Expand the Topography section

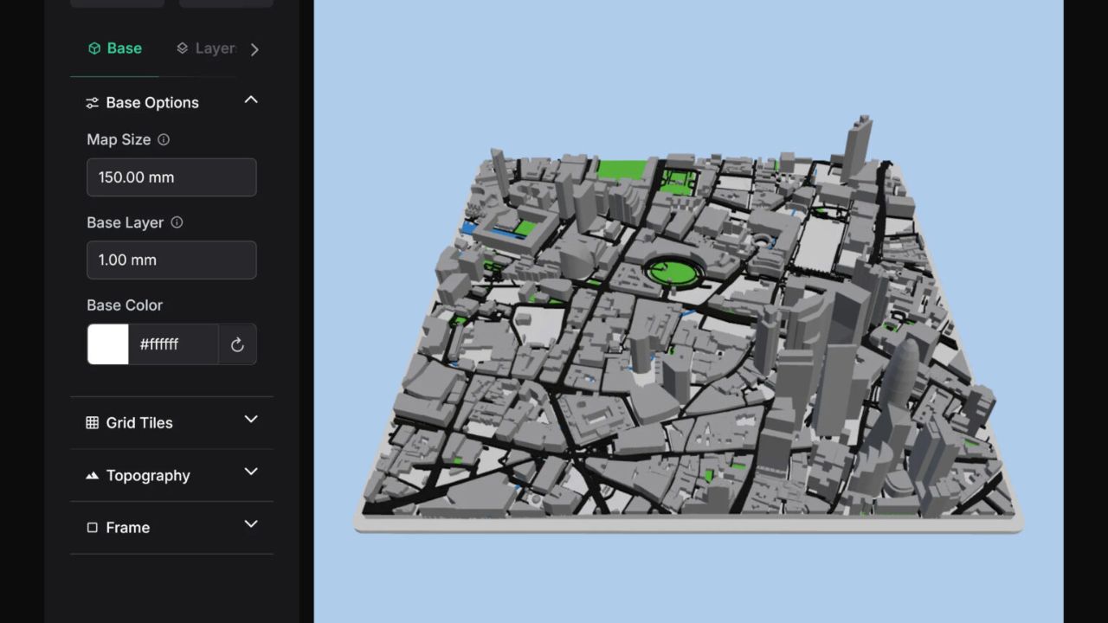click(251, 472)
